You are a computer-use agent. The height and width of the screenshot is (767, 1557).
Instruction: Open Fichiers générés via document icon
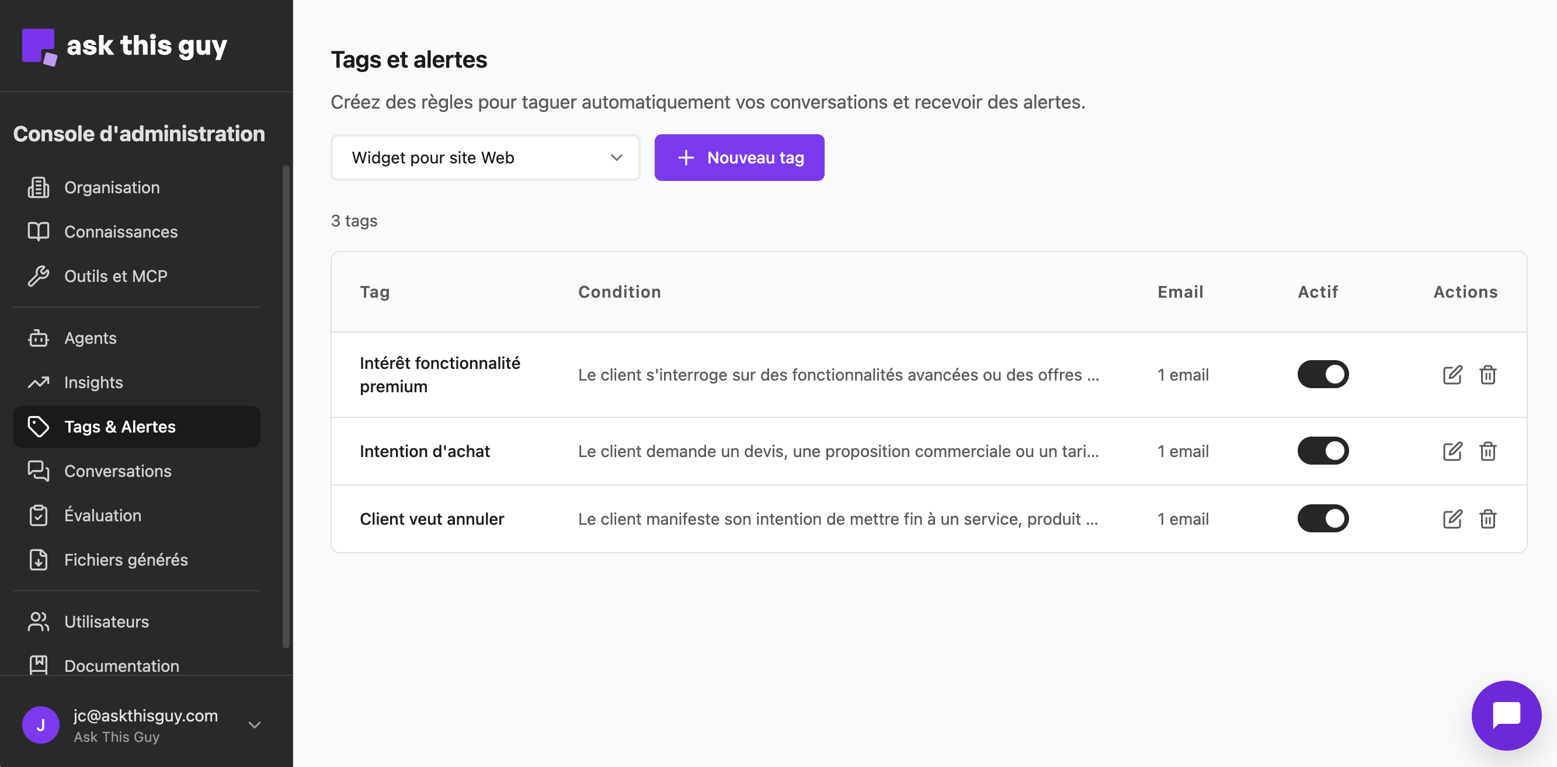(x=38, y=559)
